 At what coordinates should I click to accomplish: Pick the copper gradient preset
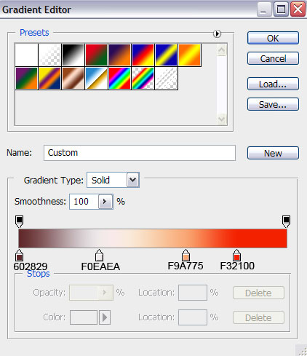[x=73, y=78]
